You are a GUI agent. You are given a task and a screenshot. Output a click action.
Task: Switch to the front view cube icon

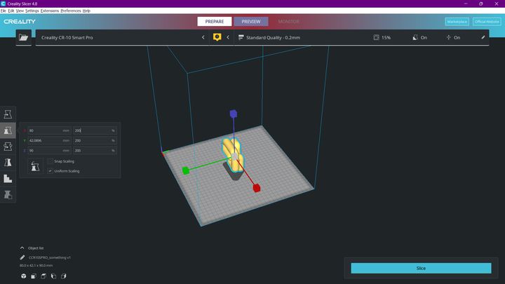[34, 276]
